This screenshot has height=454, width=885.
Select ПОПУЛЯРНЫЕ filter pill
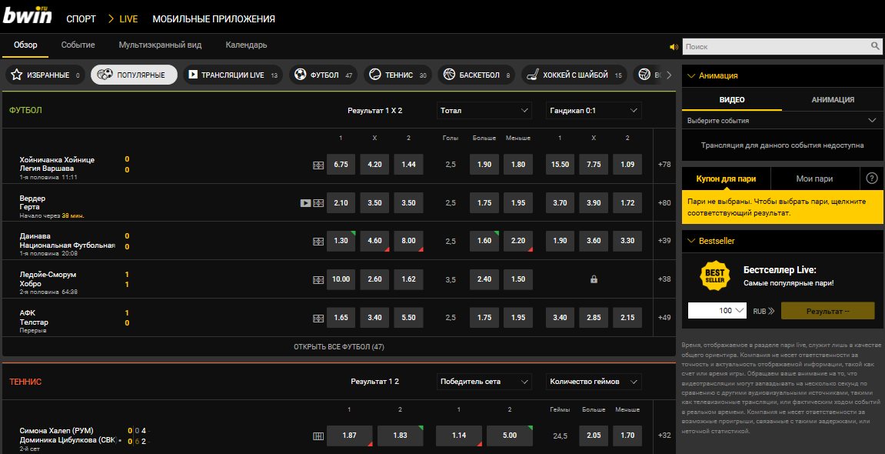click(x=134, y=75)
